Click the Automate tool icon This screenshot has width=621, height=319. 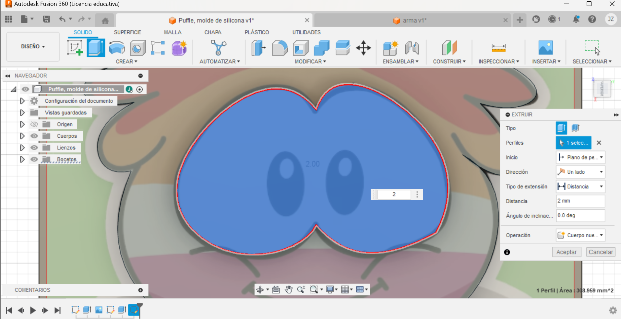219,48
